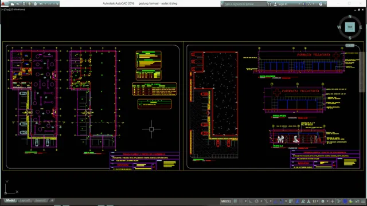The image size is (367, 206).
Task: Select upper FARMACIA VILLACORTA elevation text
Action: 314,55
